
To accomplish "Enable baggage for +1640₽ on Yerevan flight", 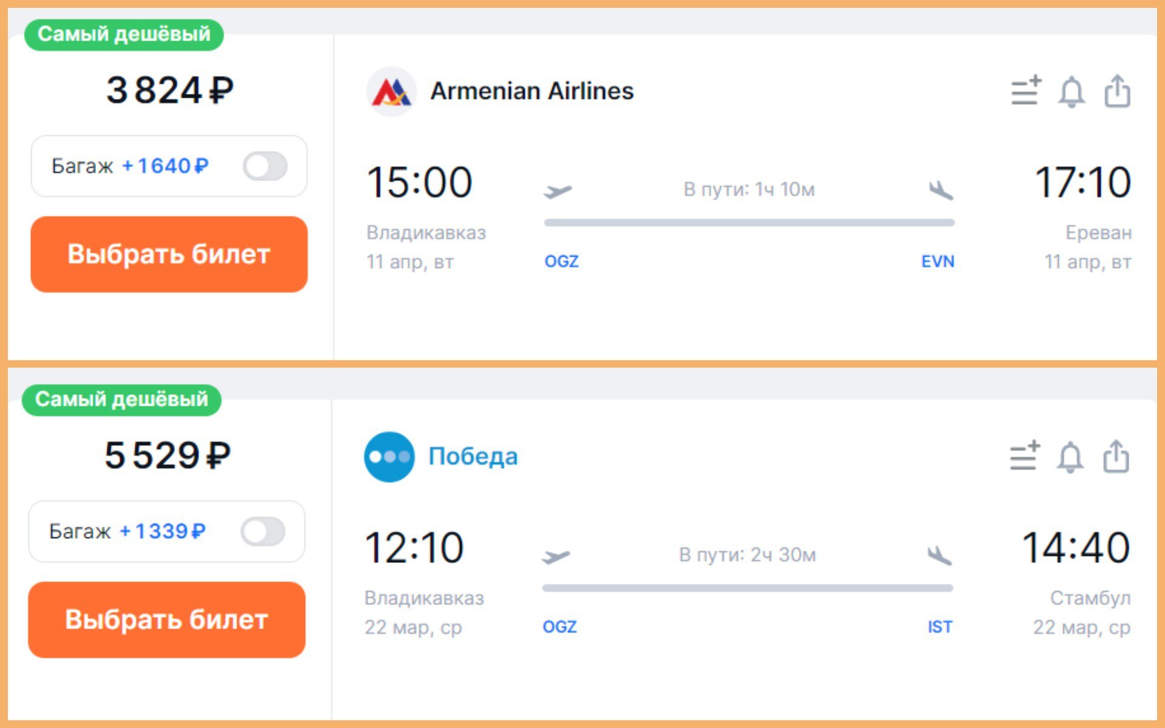I will (265, 166).
